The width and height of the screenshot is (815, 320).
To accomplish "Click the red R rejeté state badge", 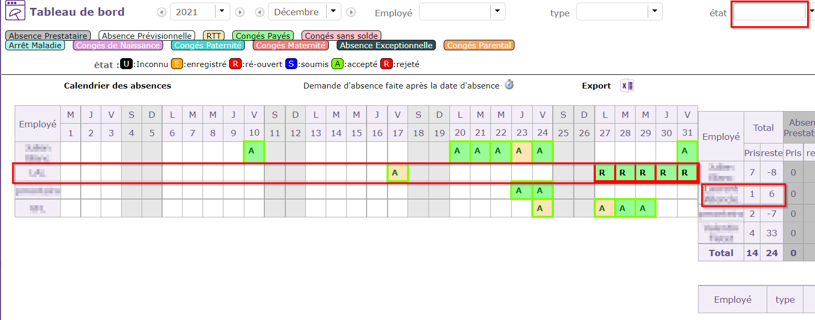I will tap(387, 64).
